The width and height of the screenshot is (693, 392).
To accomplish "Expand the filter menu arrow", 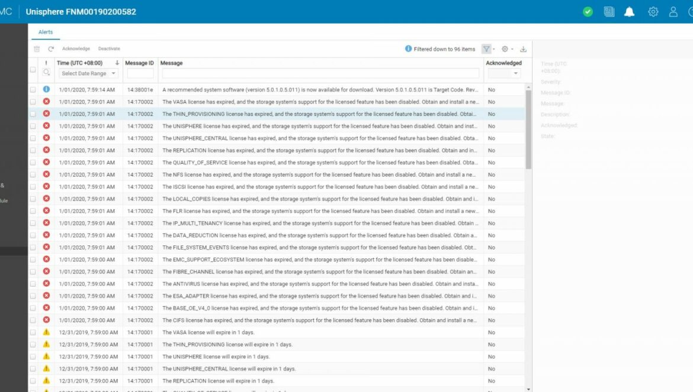I will pyautogui.click(x=493, y=49).
